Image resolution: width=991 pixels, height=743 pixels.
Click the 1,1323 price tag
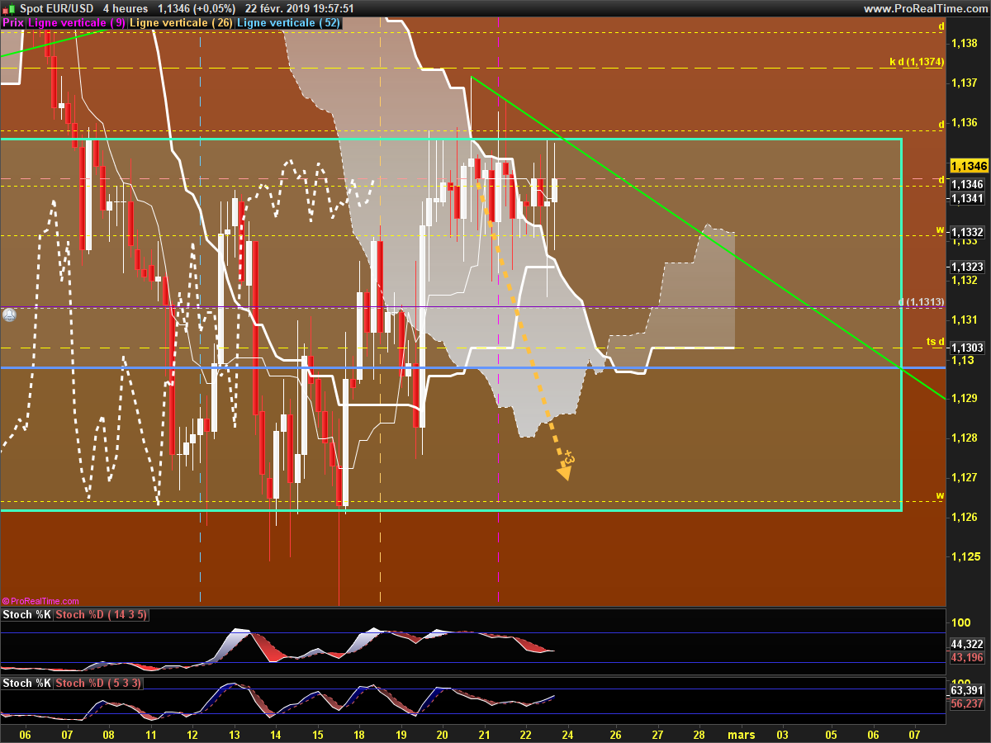coord(967,267)
